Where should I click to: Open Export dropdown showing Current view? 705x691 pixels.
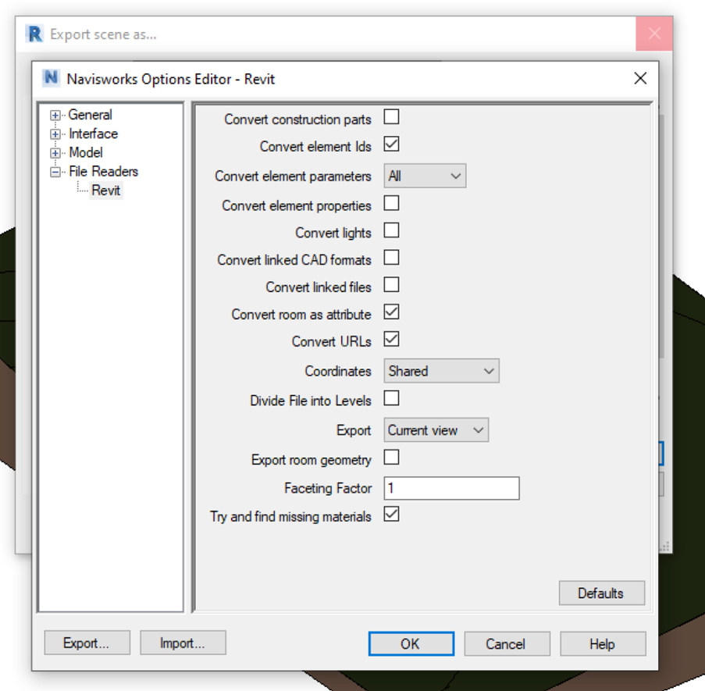point(436,430)
